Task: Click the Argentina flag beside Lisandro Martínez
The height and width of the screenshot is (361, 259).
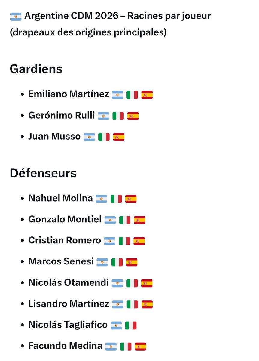Action: click(x=118, y=304)
